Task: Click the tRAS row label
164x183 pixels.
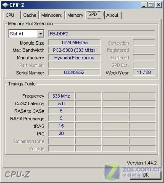Action: point(39,126)
